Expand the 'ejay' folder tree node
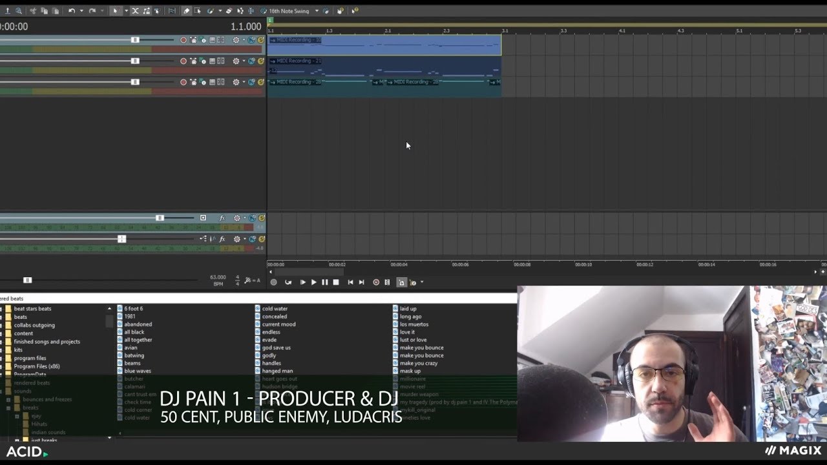 point(17,416)
